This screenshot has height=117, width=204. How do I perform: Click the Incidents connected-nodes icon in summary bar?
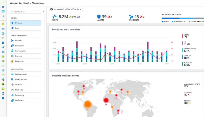pos(131,17)
